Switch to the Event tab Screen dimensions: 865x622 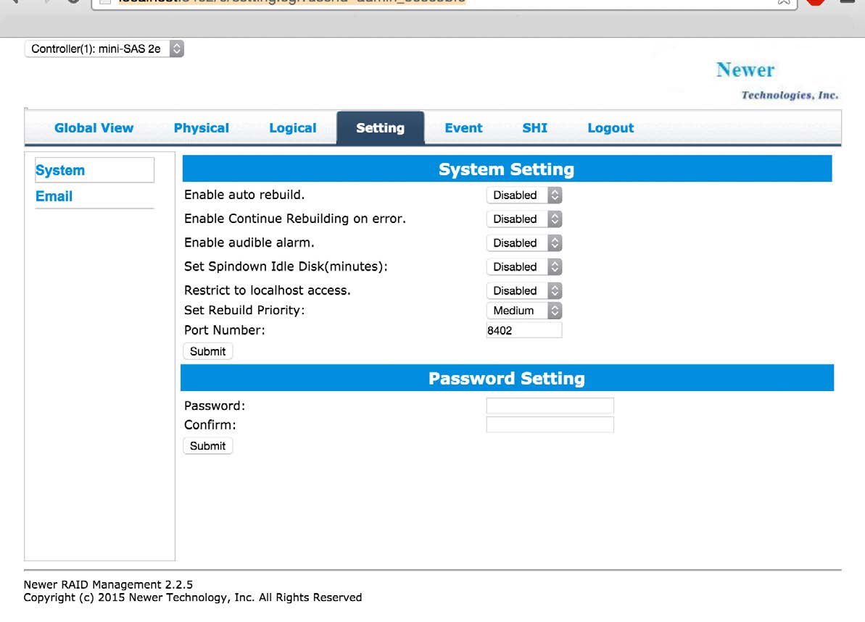463,128
